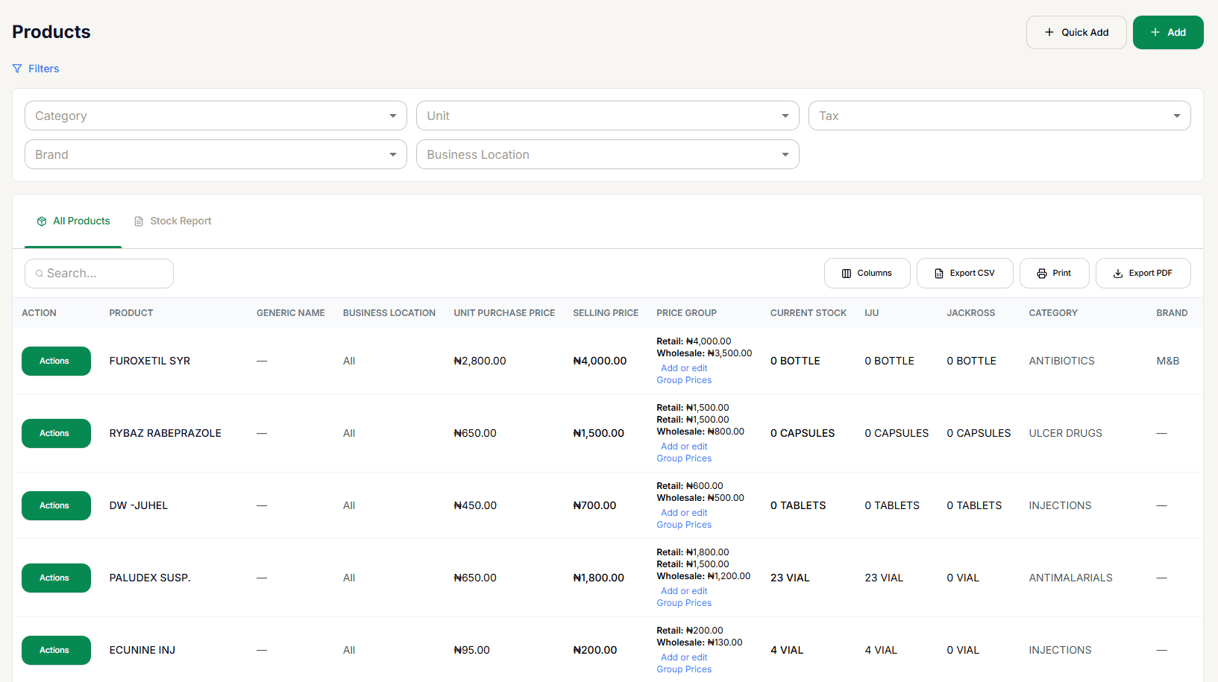Viewport: 1218px width, 682px height.
Task: Sort by CURRENT STOCK column header
Action: (809, 313)
